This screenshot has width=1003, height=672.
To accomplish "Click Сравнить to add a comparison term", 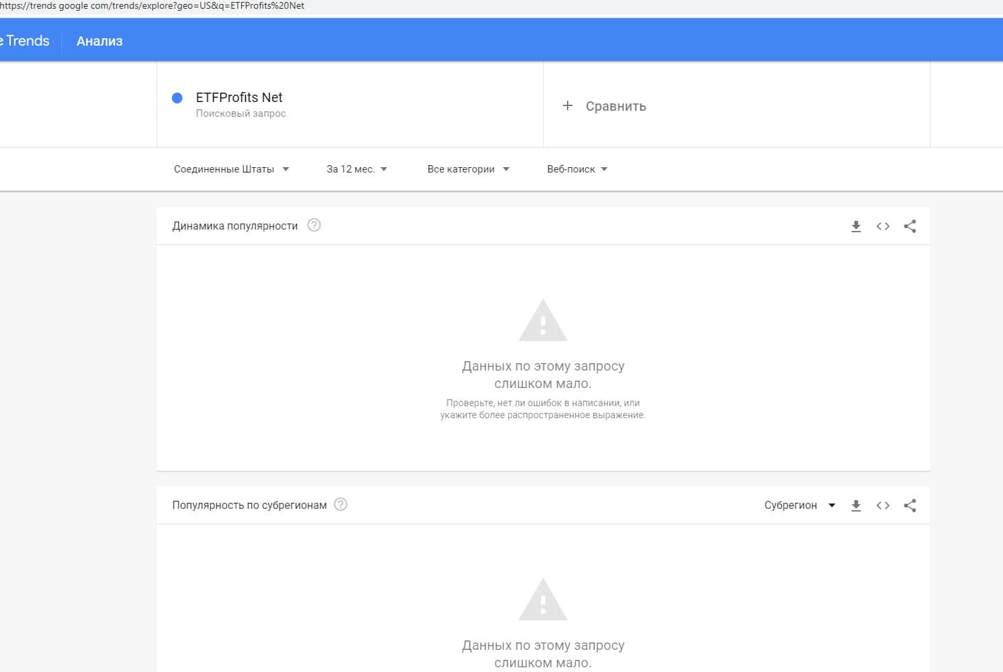I will [x=615, y=106].
